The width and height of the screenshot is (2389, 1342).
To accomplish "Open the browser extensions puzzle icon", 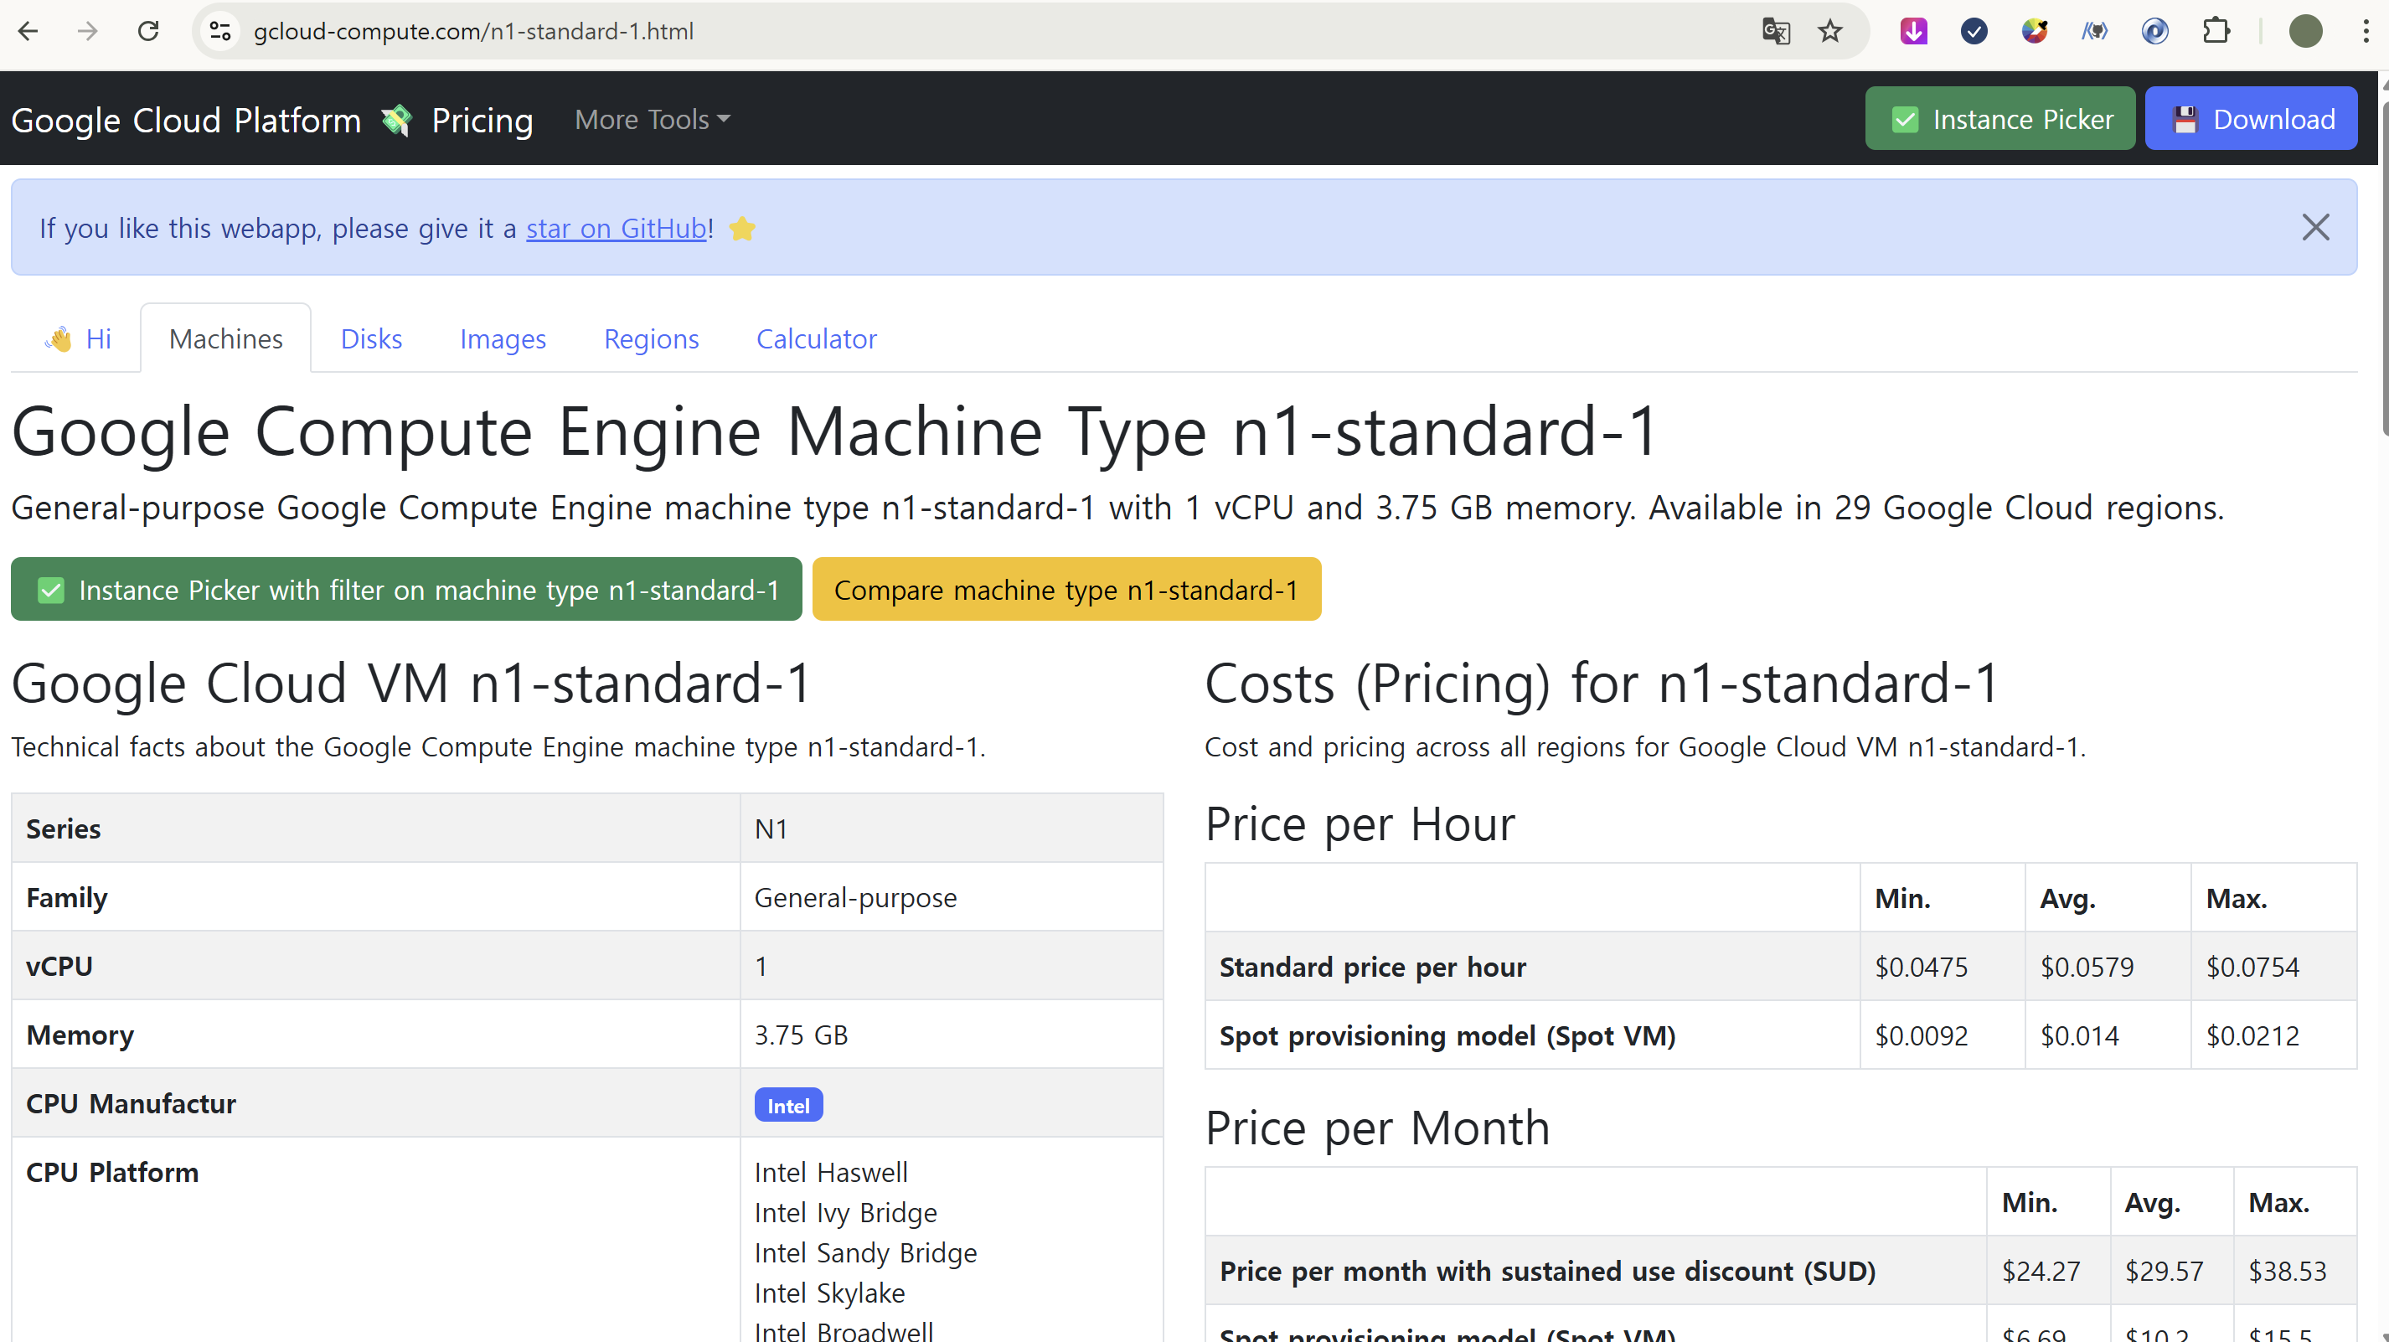I will (2216, 32).
